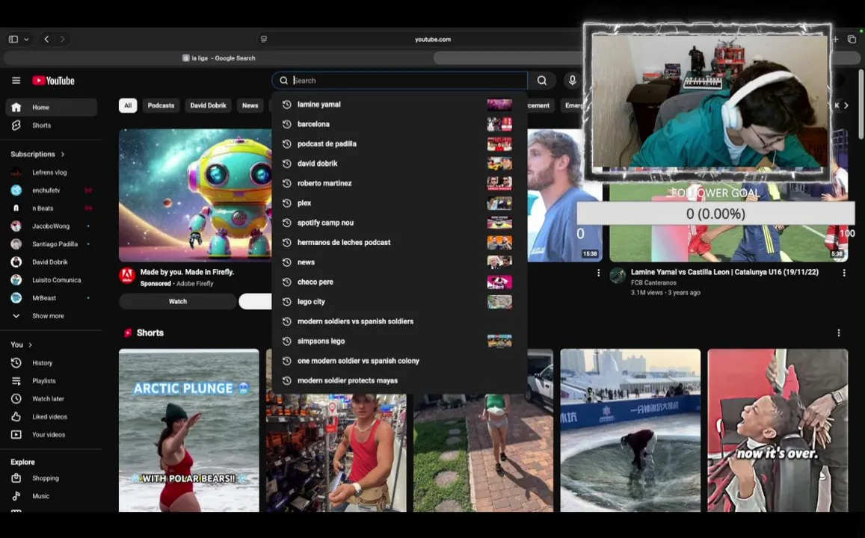Select the All filter chip
Viewport: 865px width, 538px height.
coord(127,105)
